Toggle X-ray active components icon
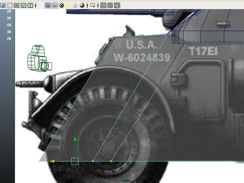 pos(110,5)
